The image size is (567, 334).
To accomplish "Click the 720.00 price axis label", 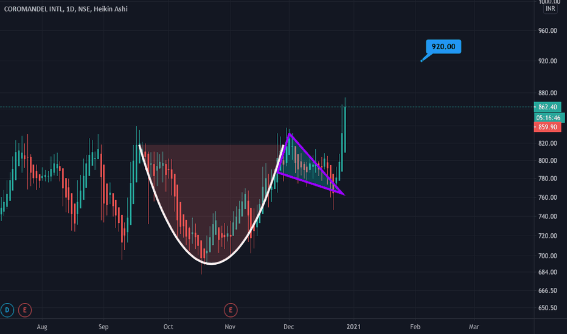I will coord(548,236).
